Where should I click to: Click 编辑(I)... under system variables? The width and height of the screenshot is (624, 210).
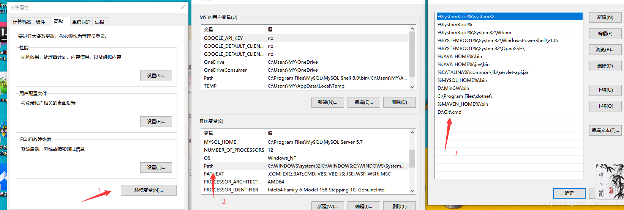[x=363, y=206]
